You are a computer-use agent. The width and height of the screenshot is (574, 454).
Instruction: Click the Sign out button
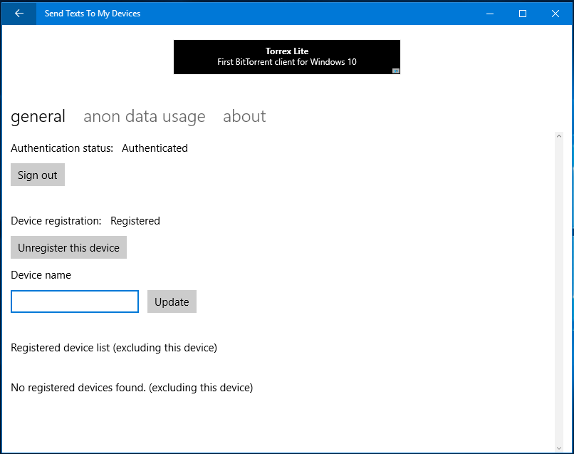coord(38,175)
